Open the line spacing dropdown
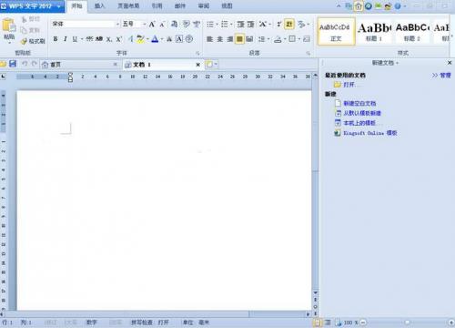Screen dimensions: 455x328 point(268,39)
